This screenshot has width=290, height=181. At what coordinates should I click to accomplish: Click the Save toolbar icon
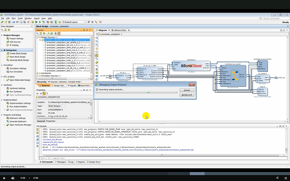pos(9,22)
